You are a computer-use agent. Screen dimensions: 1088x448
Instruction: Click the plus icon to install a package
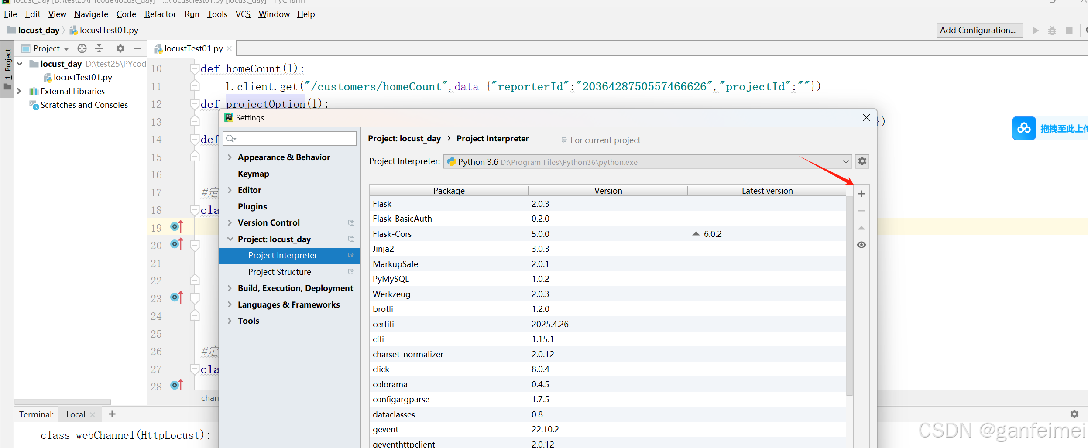[x=861, y=194]
